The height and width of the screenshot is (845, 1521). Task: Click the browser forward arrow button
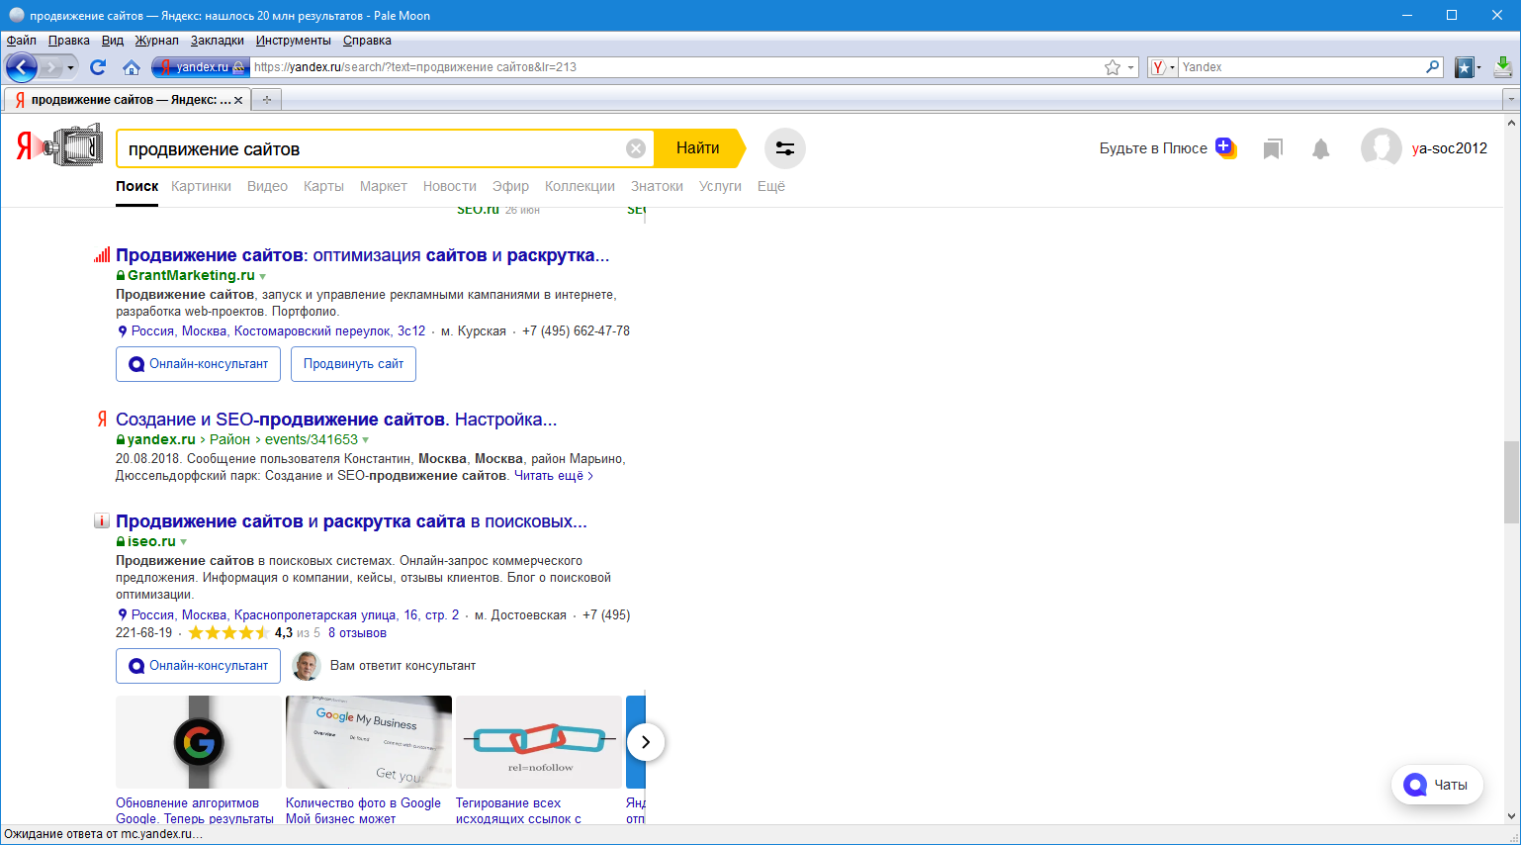(x=51, y=67)
